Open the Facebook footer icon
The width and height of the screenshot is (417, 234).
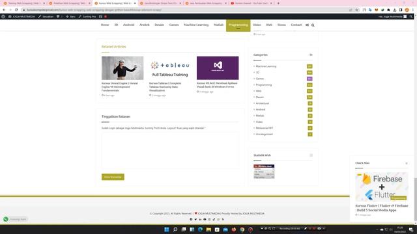(191, 220)
